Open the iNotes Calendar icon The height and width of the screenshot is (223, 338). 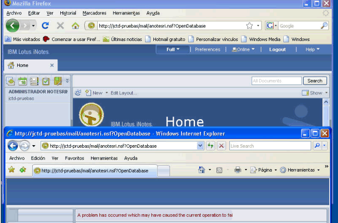(22, 81)
